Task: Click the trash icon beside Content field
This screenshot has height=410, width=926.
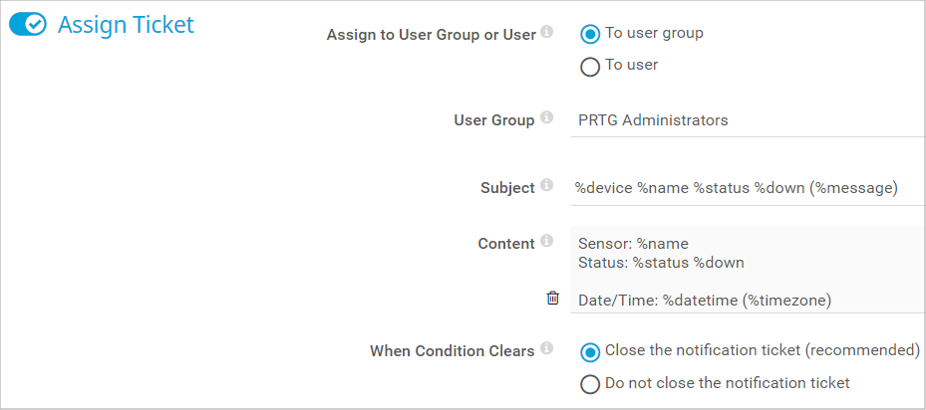Action: [x=553, y=298]
